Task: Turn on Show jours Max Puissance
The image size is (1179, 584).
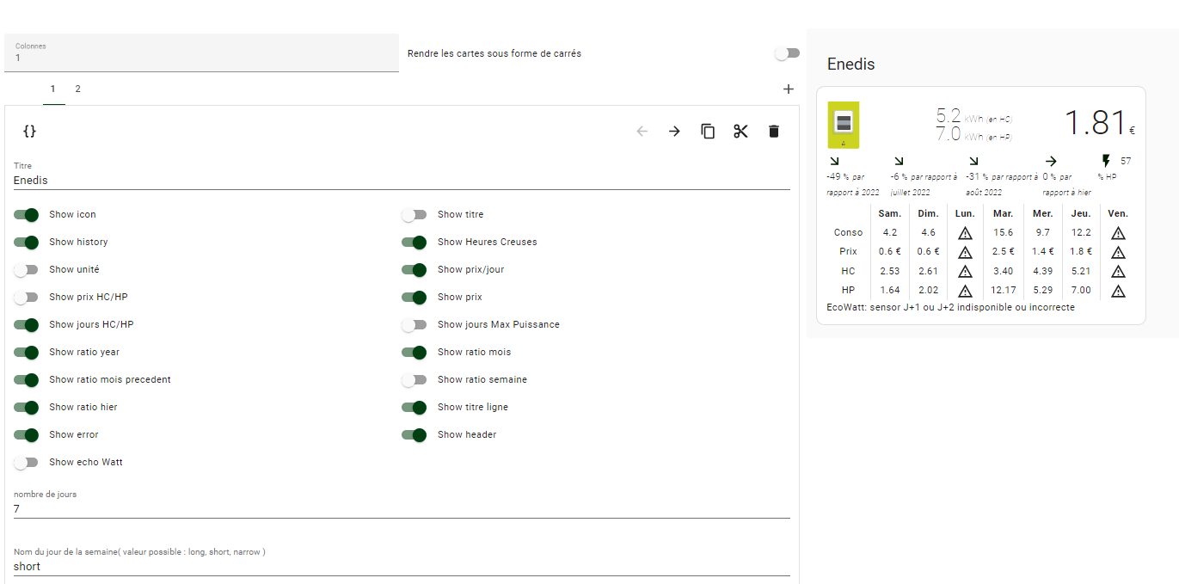Action: click(x=414, y=325)
